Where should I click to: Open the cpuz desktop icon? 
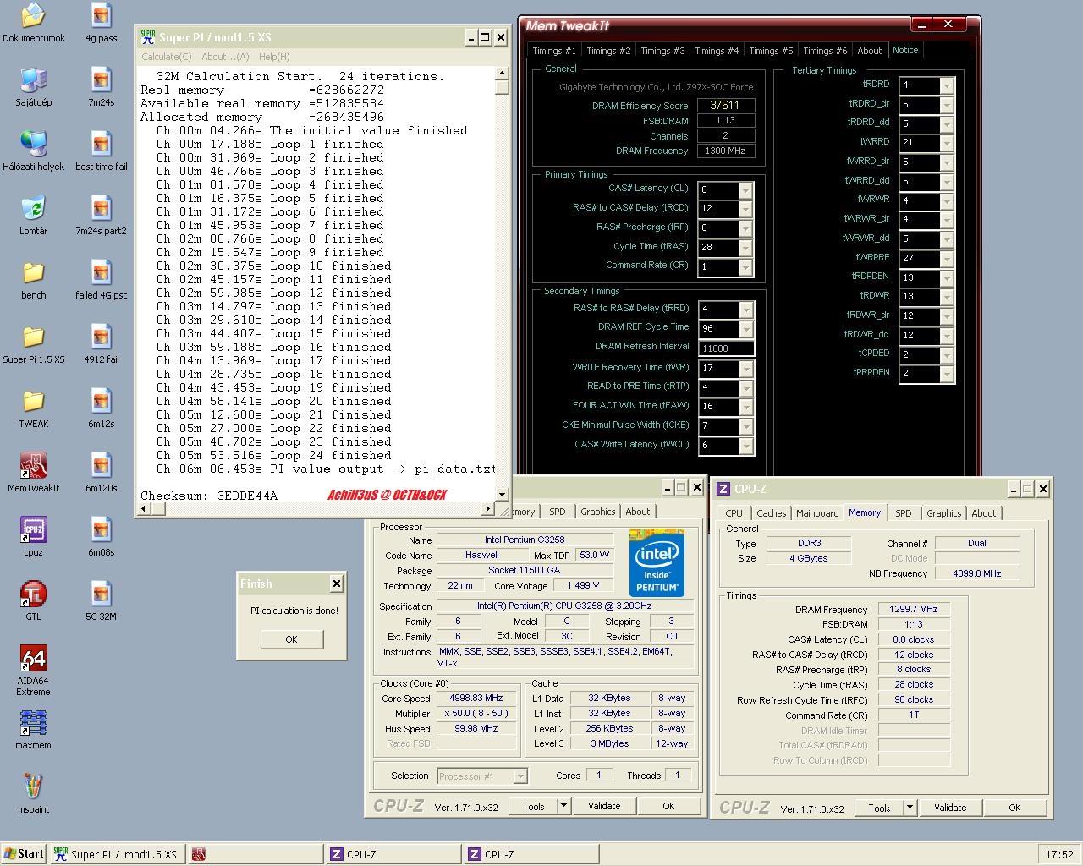click(x=33, y=530)
